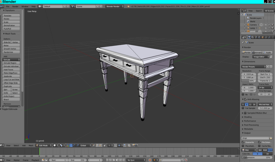Open the output folder browser icon
The image size is (275, 162).
271,138
